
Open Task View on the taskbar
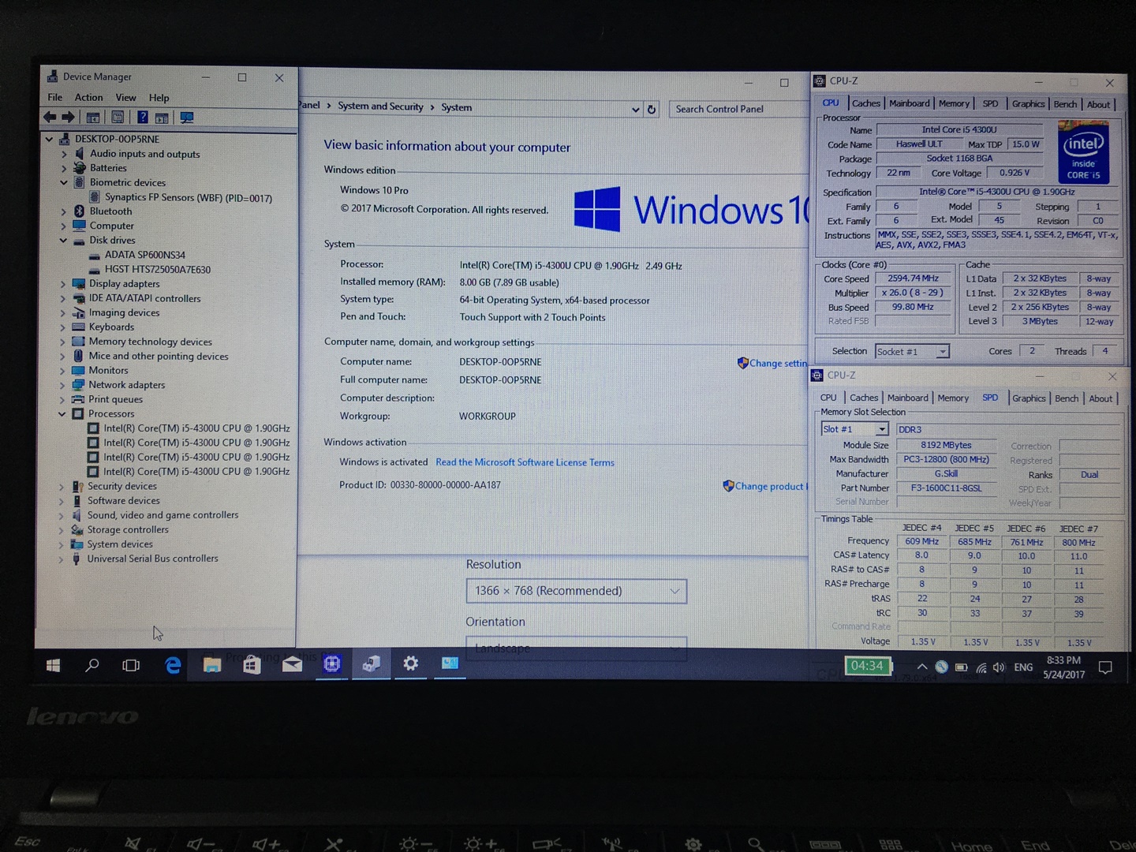pos(131,665)
